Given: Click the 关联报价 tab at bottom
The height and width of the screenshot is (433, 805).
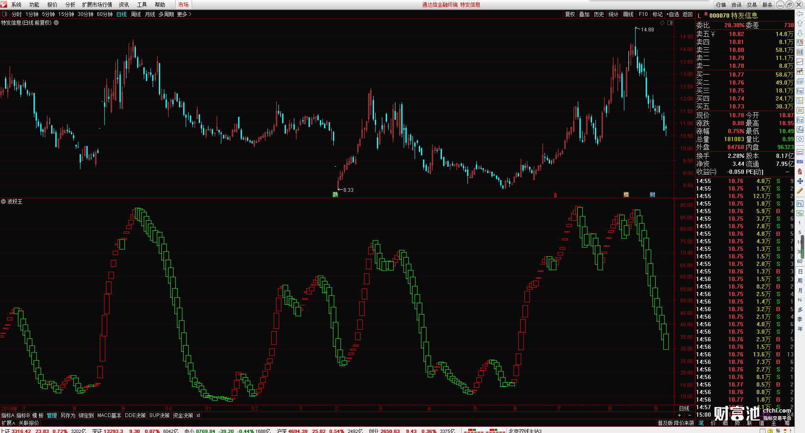Looking at the screenshot, I should pyautogui.click(x=29, y=423).
